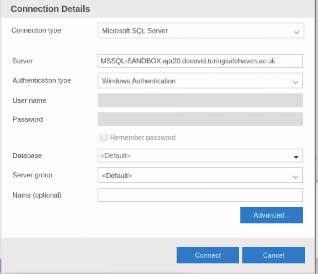
Task: Click the Name (optional) label
Action: (37, 195)
